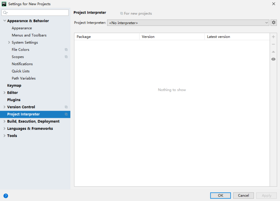Select Appearance & Behavior heading
280x201 pixels.
click(28, 21)
